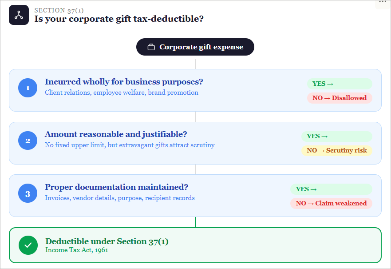
Task: Click the flowchart branch icon in header
Action: tap(19, 15)
